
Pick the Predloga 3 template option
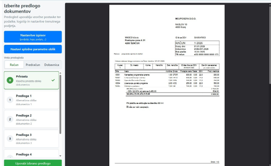point(31,139)
